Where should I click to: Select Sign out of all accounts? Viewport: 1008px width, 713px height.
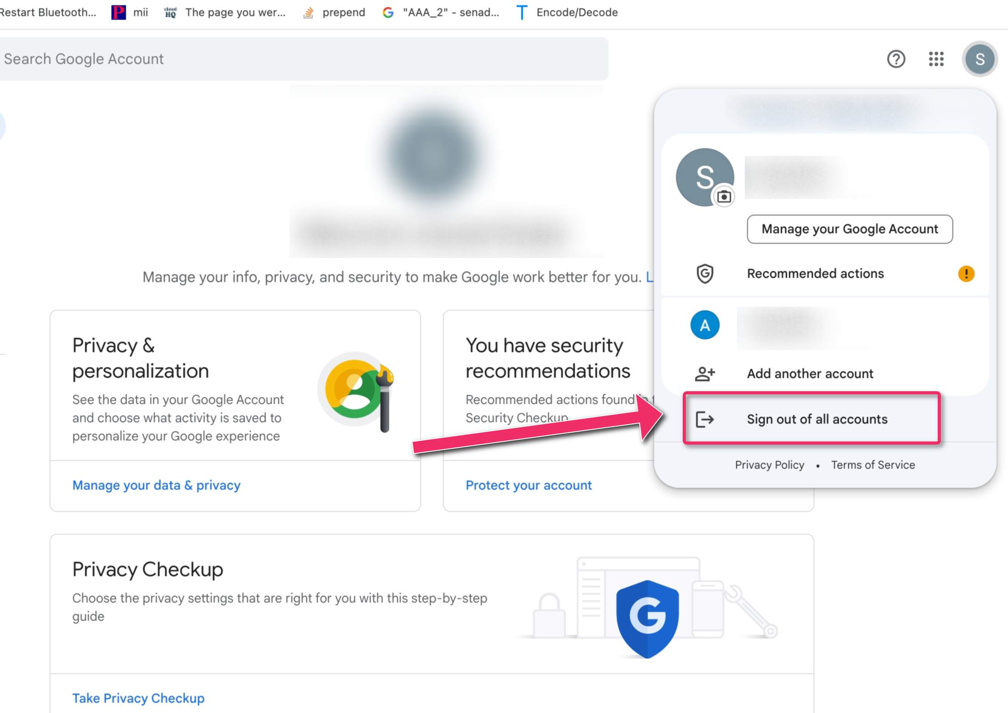click(x=812, y=418)
